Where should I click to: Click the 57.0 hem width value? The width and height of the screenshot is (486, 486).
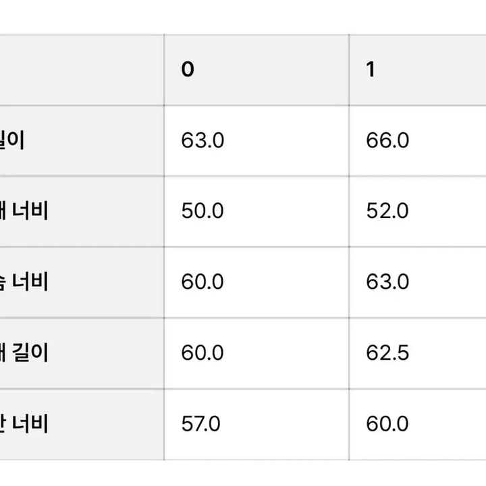(x=201, y=424)
